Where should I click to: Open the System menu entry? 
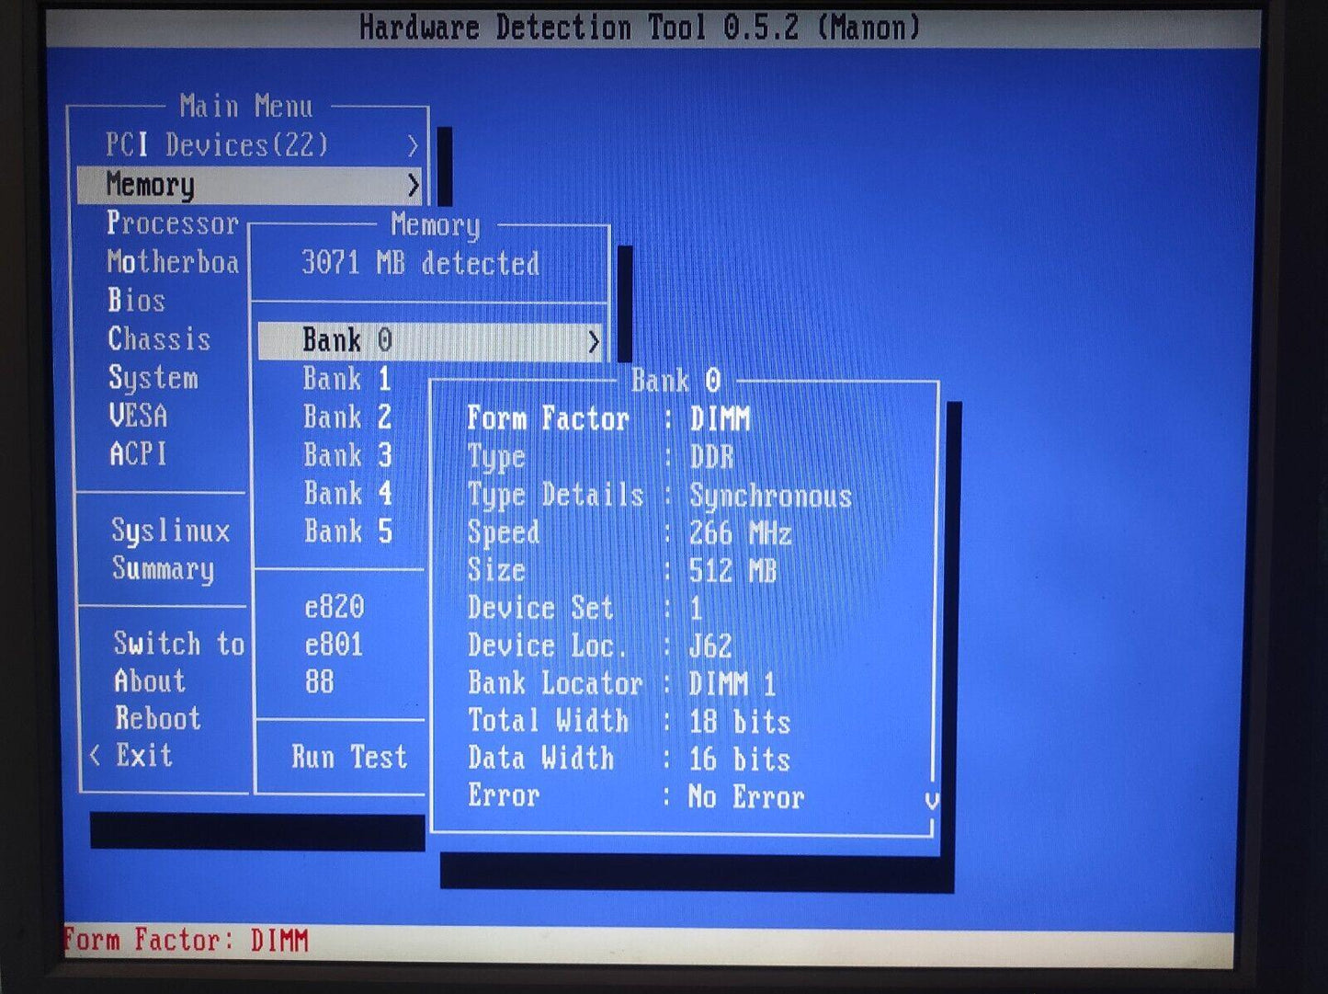pyautogui.click(x=153, y=378)
